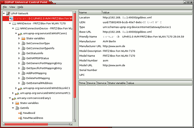Image resolution: width=194 pixels, height=128 pixels.
Task: Expand the WANCommonIFC1 service node
Action: pos(13,93)
